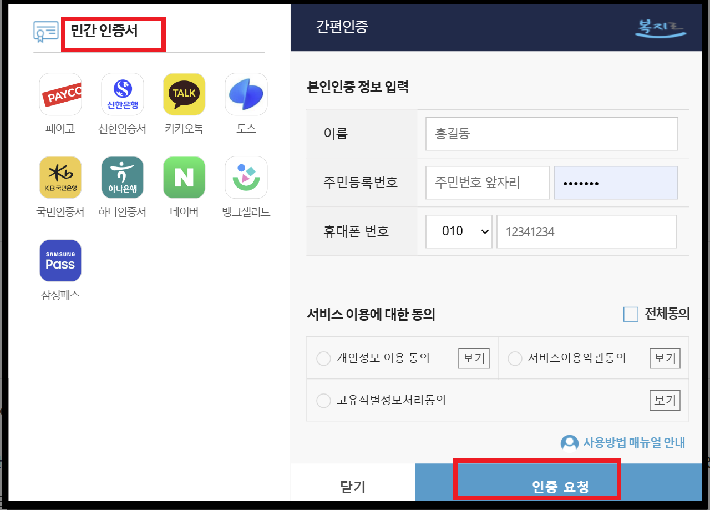The height and width of the screenshot is (510, 710).
Task: Select the PAYCO certificate icon
Action: [x=60, y=94]
